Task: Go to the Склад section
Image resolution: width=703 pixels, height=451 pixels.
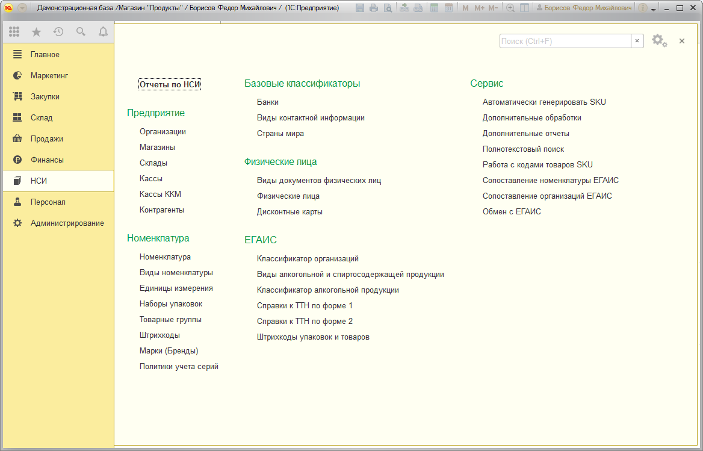Action: [58, 117]
